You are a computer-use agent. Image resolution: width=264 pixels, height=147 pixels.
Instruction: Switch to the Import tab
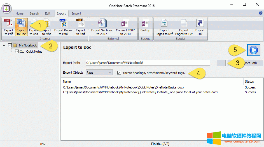pyautogui.click(x=76, y=13)
